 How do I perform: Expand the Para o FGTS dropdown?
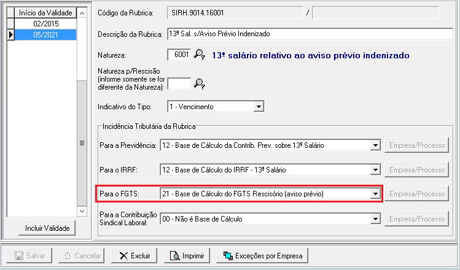[375, 194]
